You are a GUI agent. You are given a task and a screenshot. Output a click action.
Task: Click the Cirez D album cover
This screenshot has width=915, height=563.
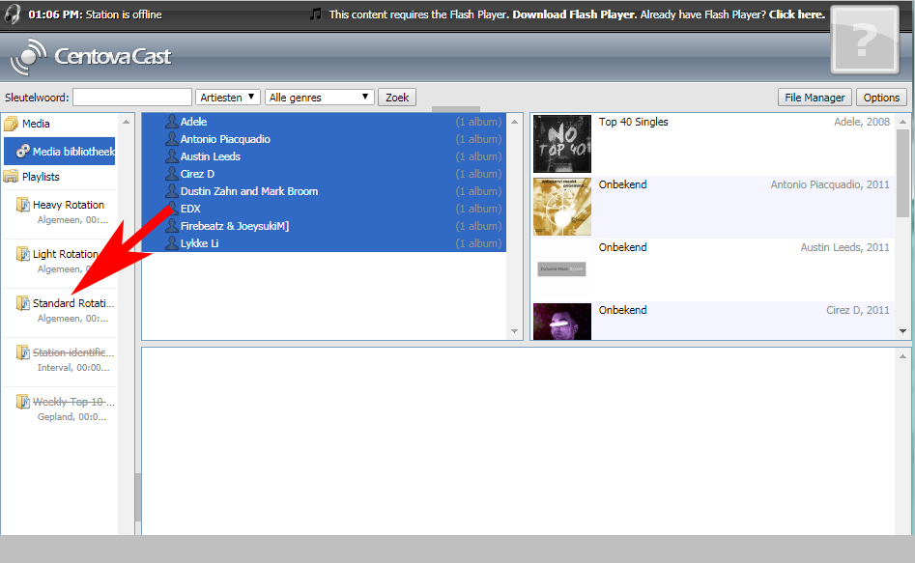tap(562, 321)
